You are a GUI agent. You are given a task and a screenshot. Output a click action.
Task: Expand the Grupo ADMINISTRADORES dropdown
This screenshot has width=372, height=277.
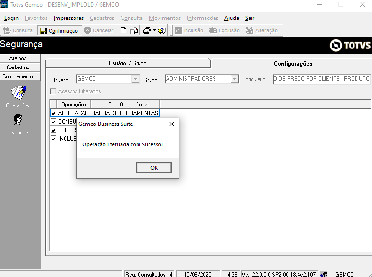[x=234, y=79]
